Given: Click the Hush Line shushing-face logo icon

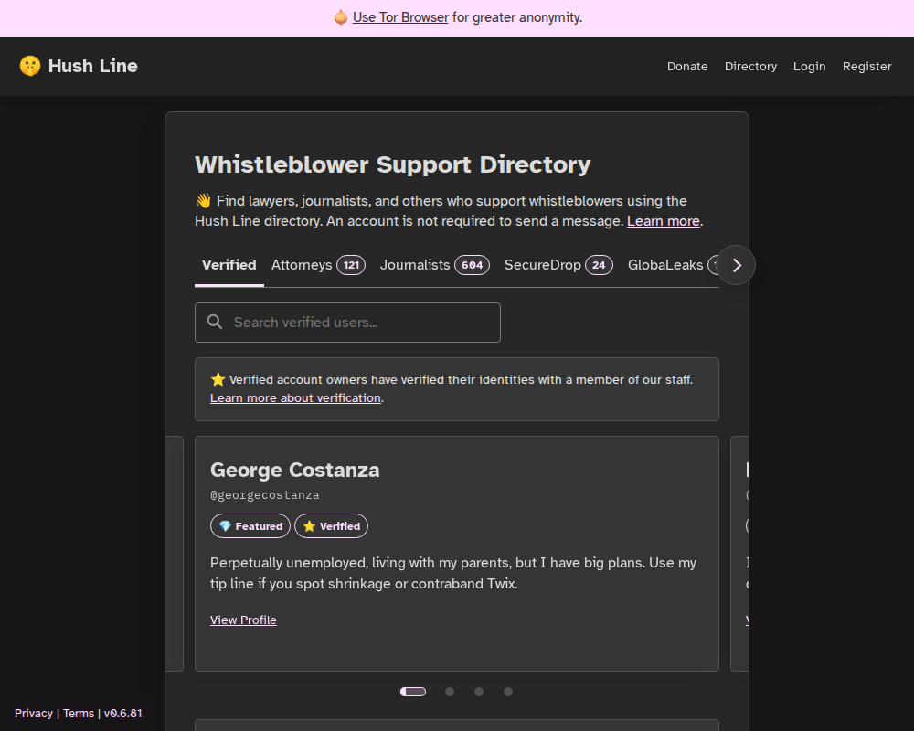Looking at the screenshot, I should 30,66.
